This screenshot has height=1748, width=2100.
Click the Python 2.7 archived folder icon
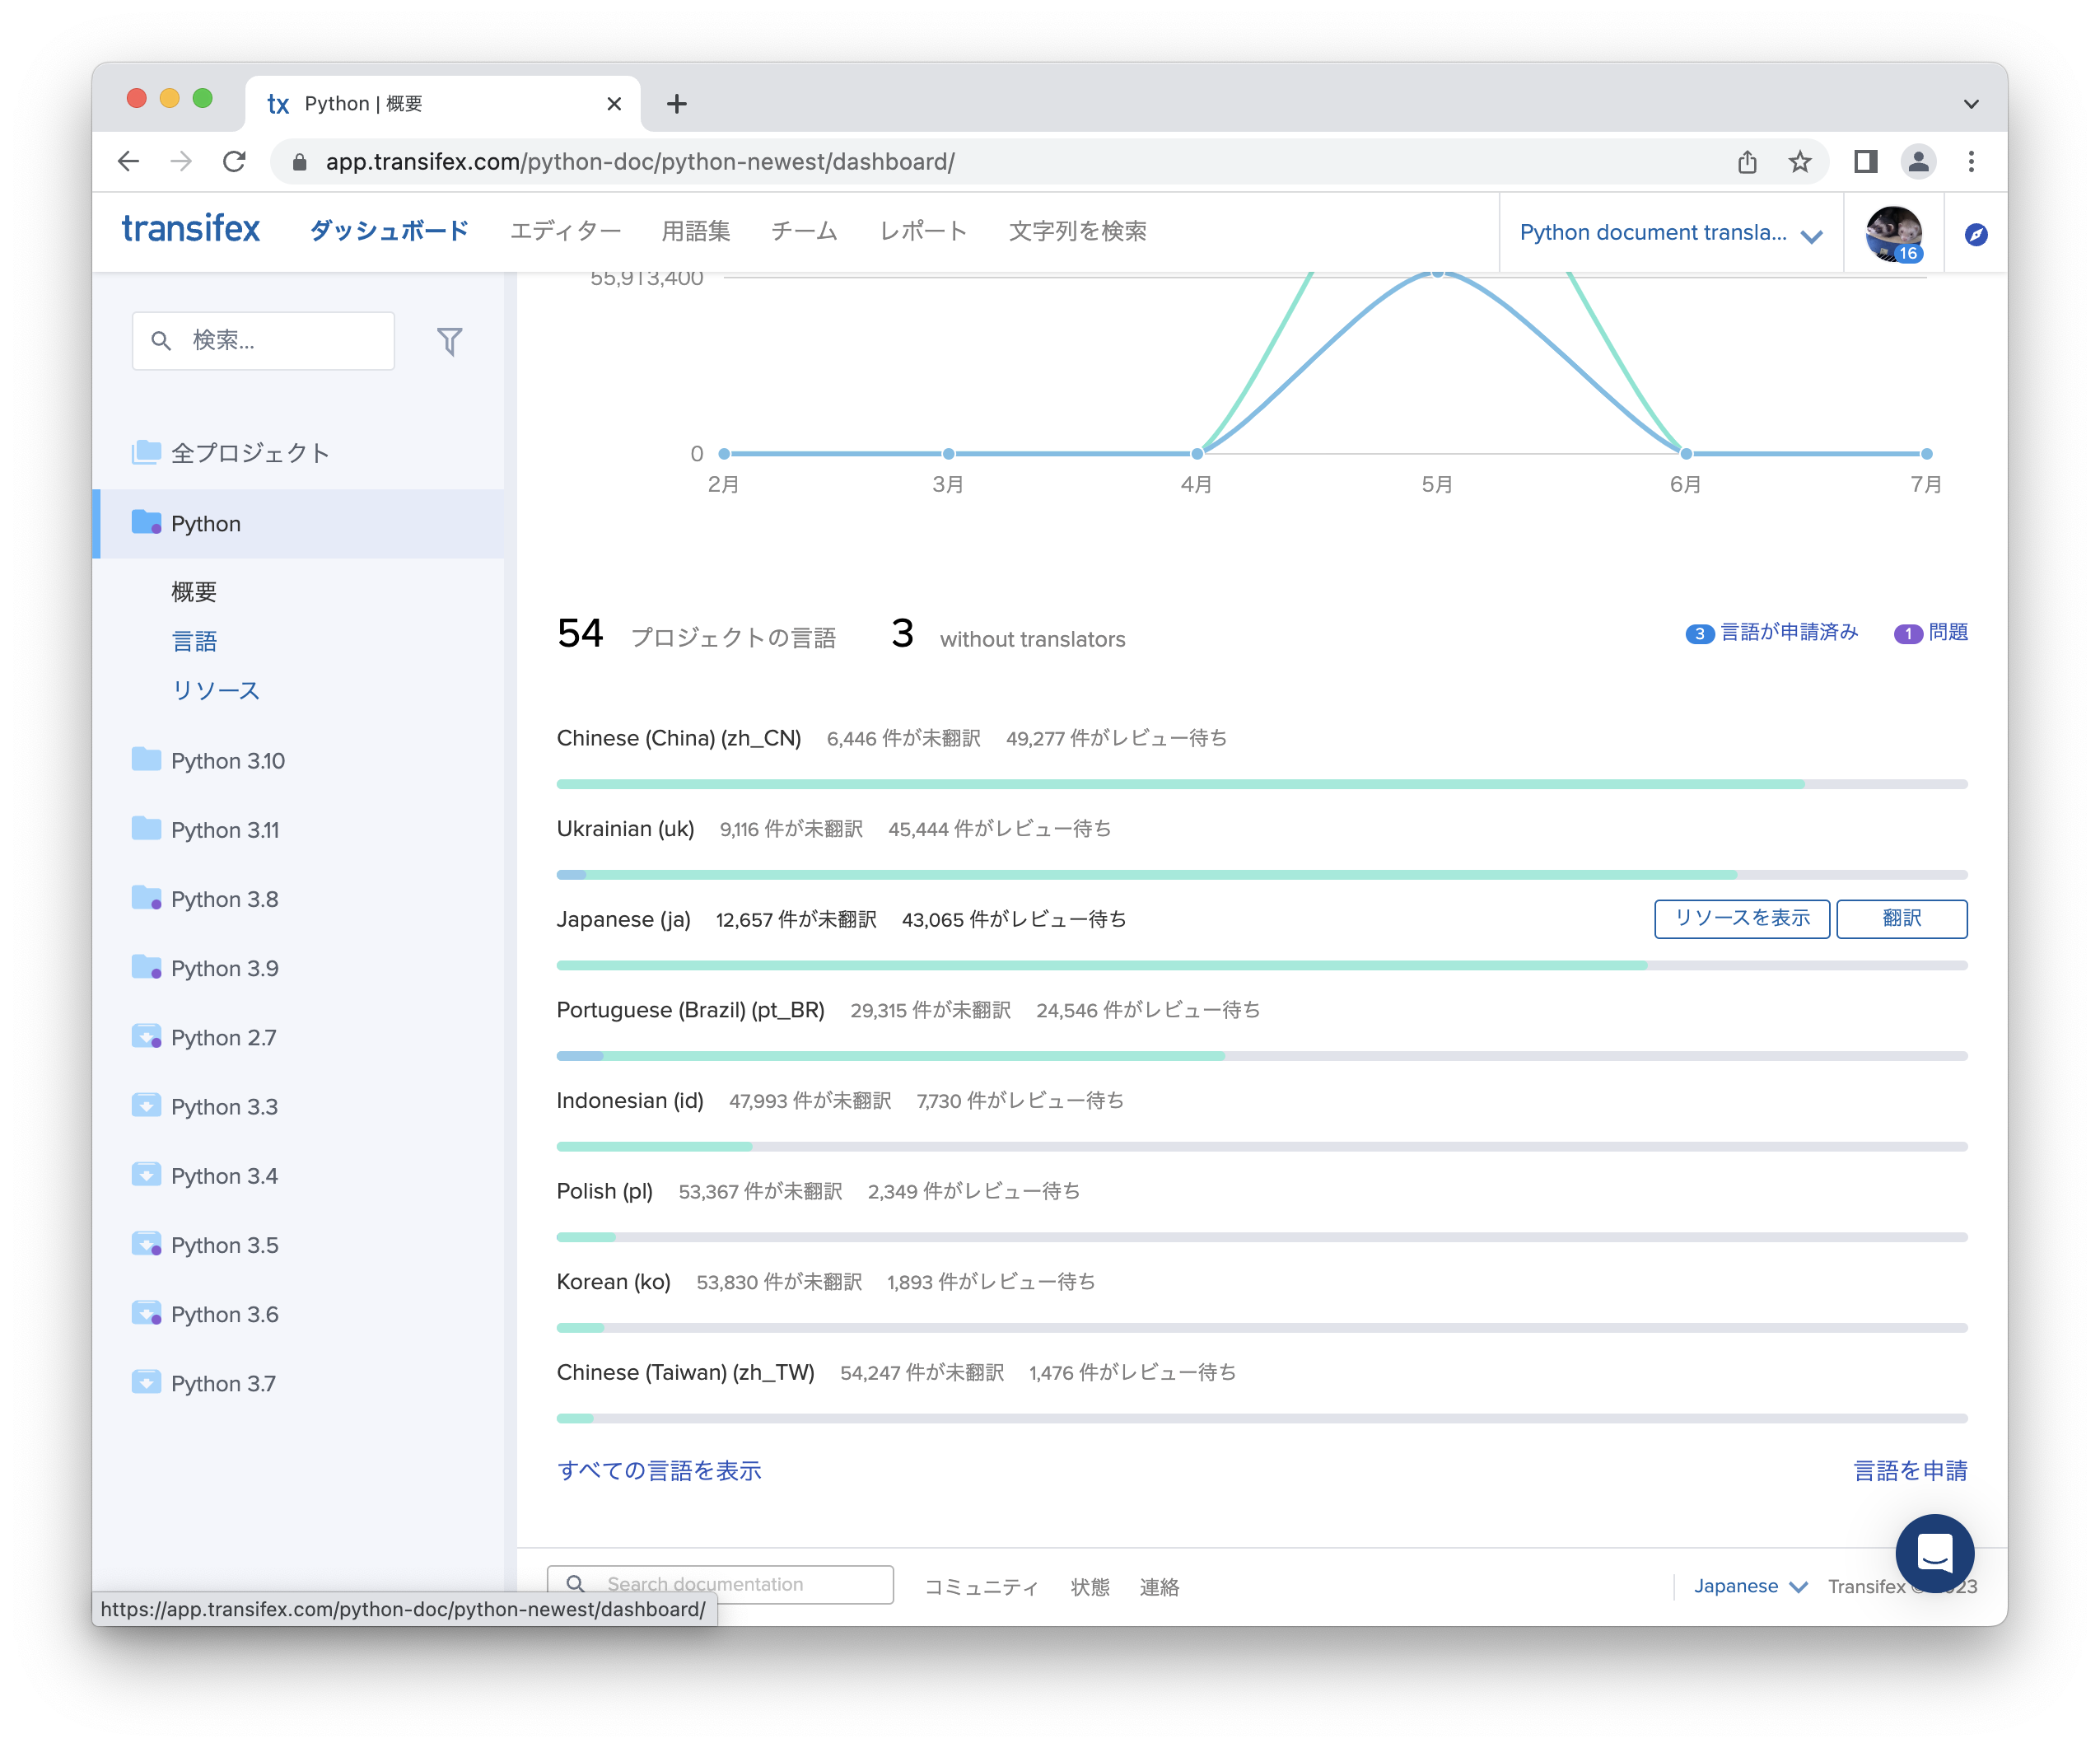[146, 1036]
